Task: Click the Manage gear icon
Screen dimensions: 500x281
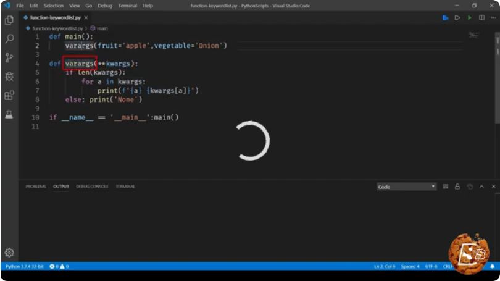Action: [9, 253]
